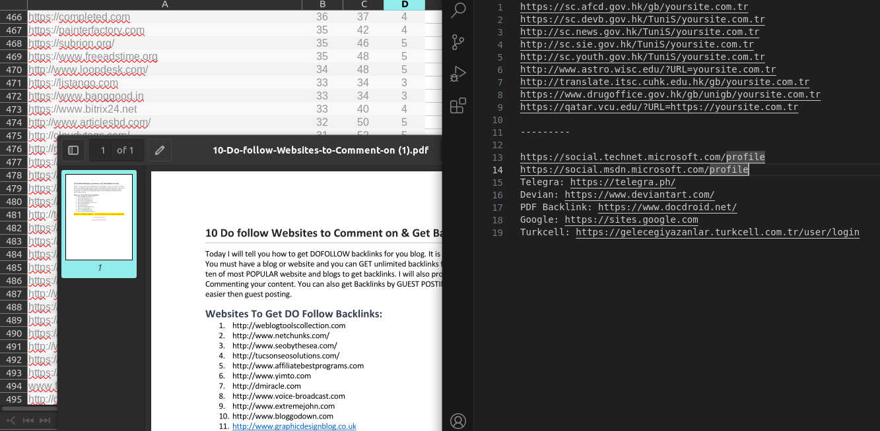Click http://tucsonseosolutions.com/ in PDF list
This screenshot has width=880, height=431.
(286, 356)
